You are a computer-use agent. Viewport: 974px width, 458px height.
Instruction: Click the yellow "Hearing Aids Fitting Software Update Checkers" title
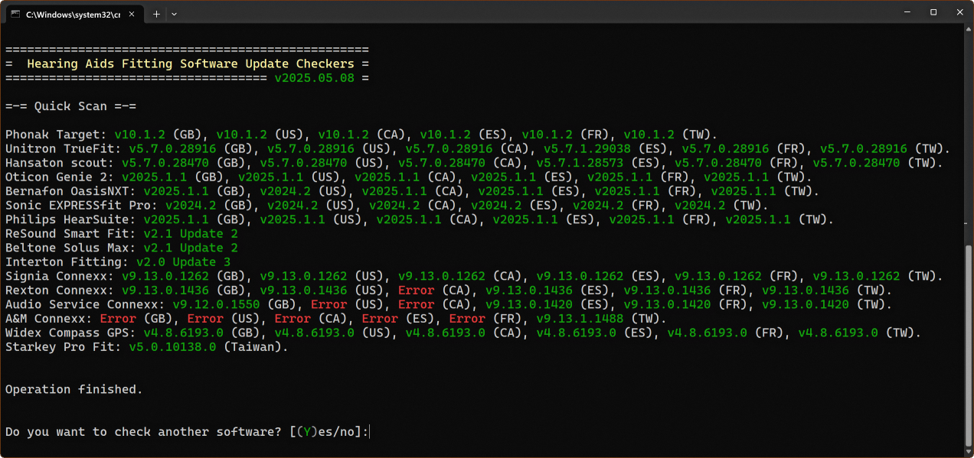tap(191, 64)
